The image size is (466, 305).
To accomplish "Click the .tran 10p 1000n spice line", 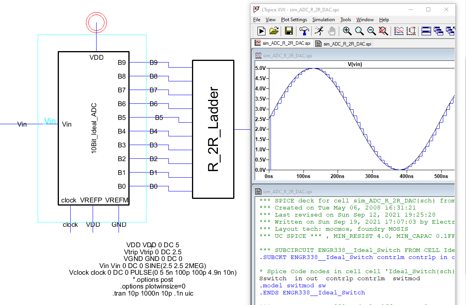I will click(x=153, y=293).
